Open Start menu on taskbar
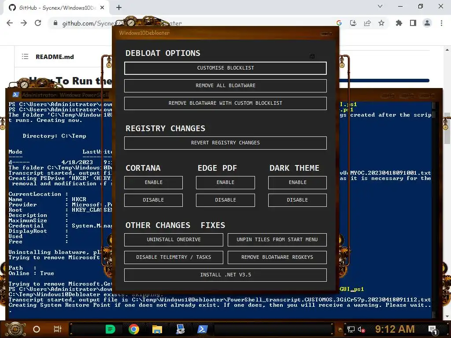 click(16, 329)
